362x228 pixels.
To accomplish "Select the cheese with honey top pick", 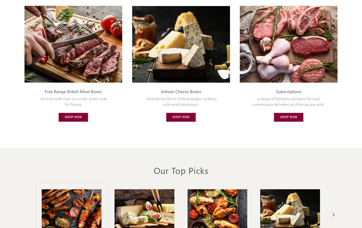I will point(290,209).
